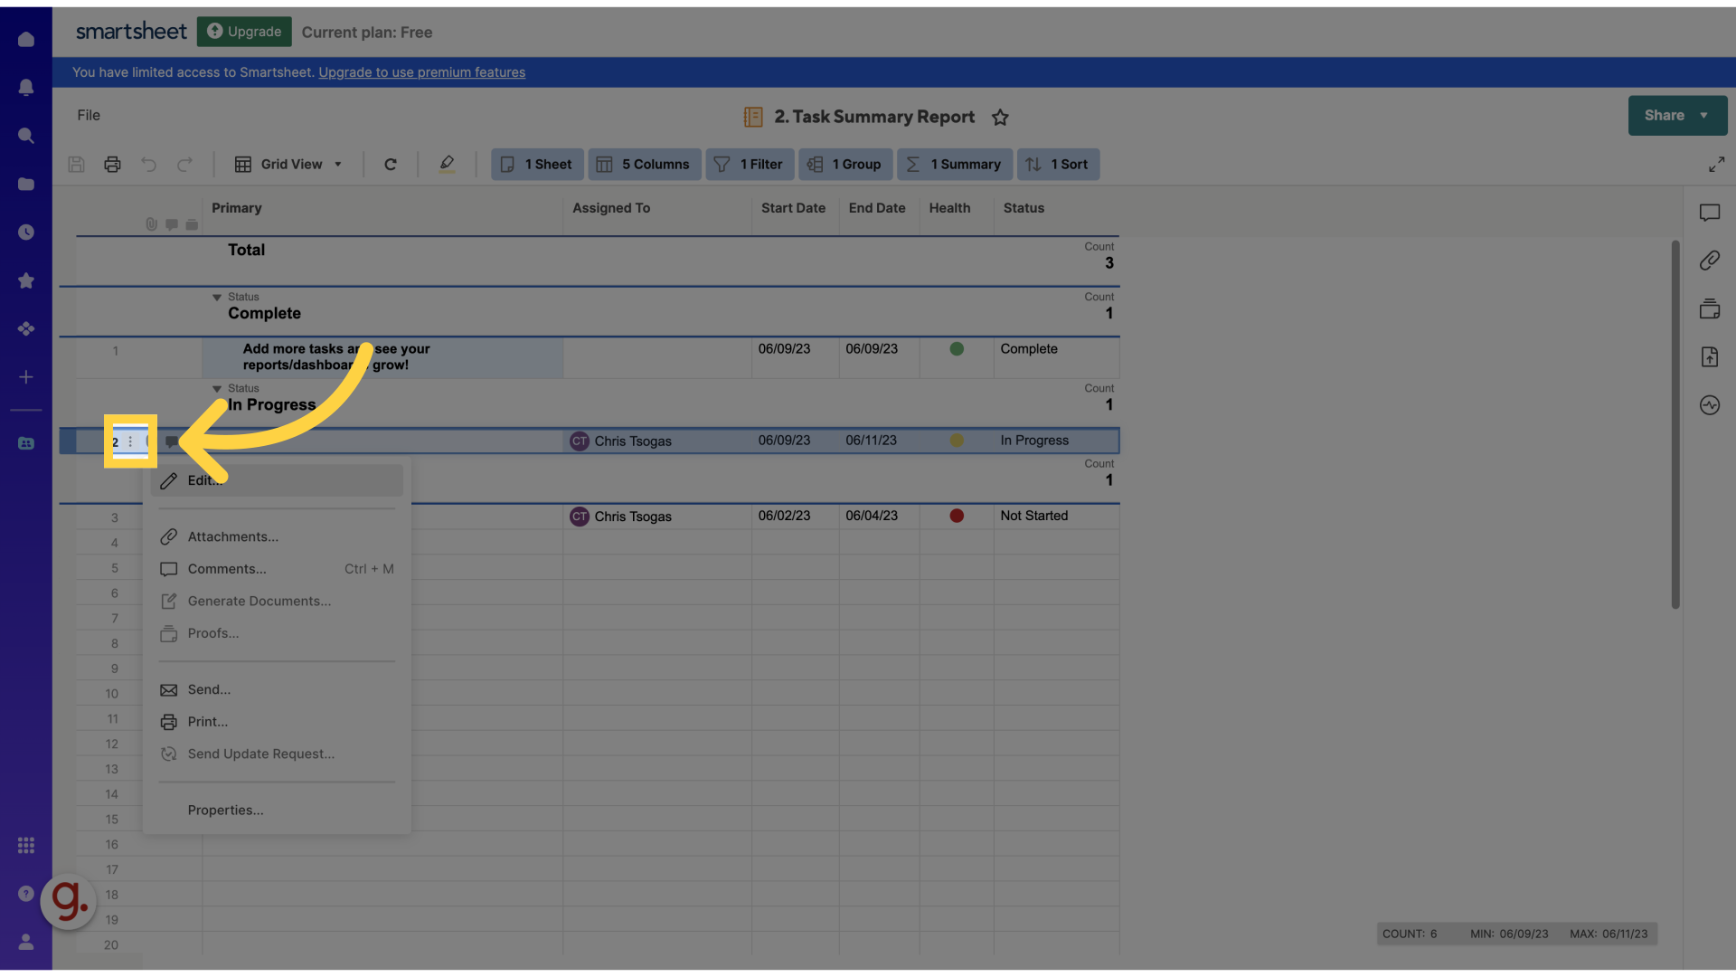Click the Save icon in toolbar
Image resolution: width=1736 pixels, height=977 pixels.
tap(76, 164)
